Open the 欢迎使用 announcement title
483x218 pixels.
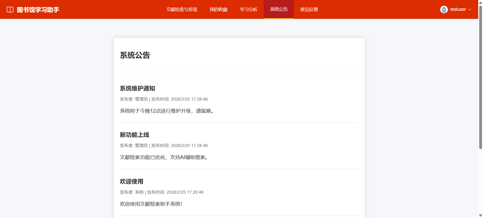(131, 181)
